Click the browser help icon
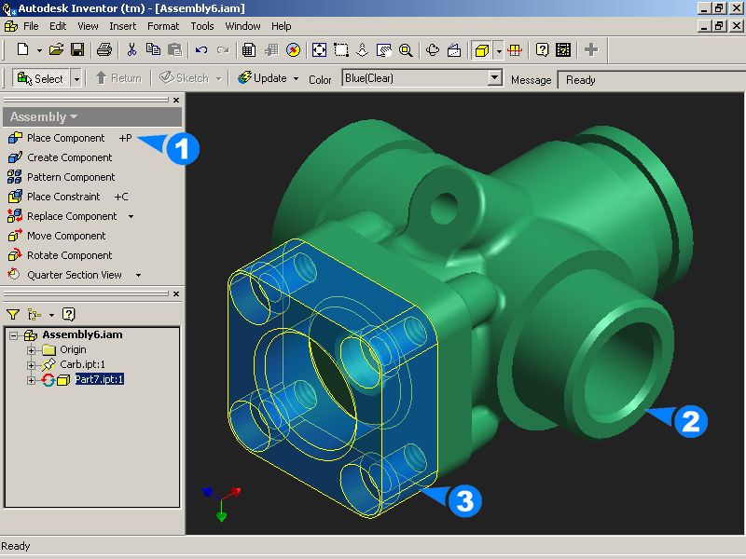Screen dimensions: 746x559 (68, 314)
